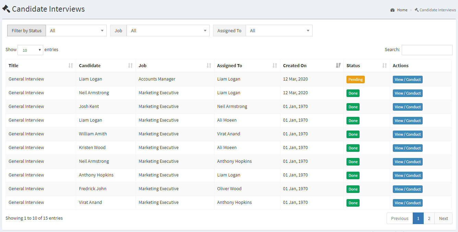Click candidate name Kristen Wood
Screen dimensions: 458x232
coord(92,148)
